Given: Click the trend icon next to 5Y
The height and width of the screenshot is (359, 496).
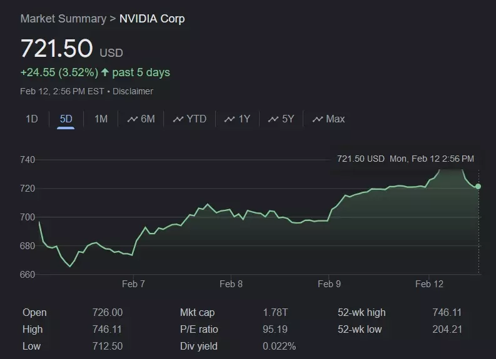Looking at the screenshot, I should click(273, 119).
